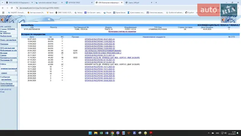Viewport: 241px width, 136px height.
Task: Open volume control in tray
Action: coord(225,133)
